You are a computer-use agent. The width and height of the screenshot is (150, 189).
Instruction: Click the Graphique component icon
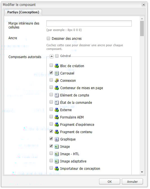tap(57, 139)
